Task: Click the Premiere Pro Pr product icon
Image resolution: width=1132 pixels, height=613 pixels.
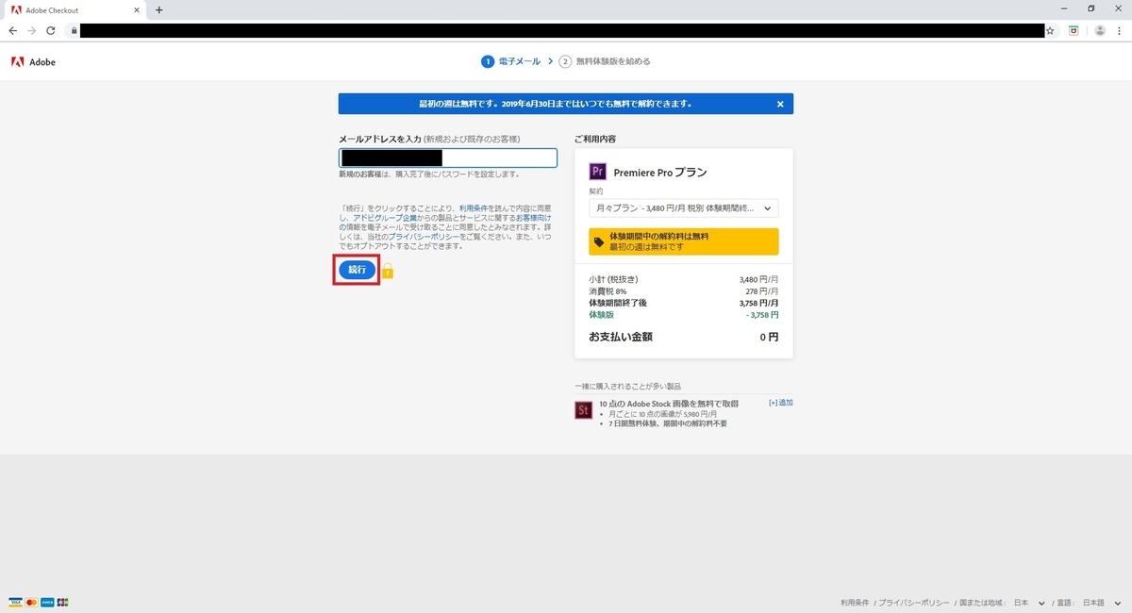Action: tap(597, 172)
